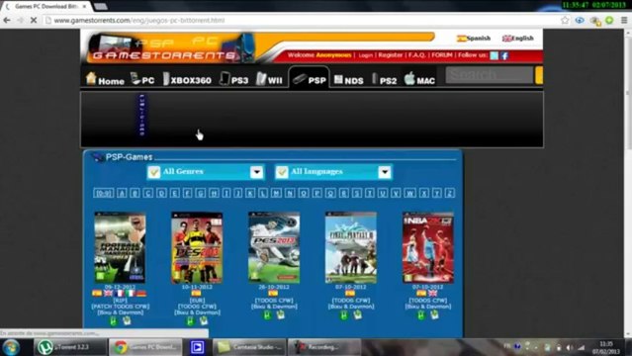Expand the All Genres dropdown arrow

[x=256, y=172]
